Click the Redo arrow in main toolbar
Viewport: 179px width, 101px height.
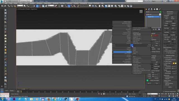click(x=5, y=6)
